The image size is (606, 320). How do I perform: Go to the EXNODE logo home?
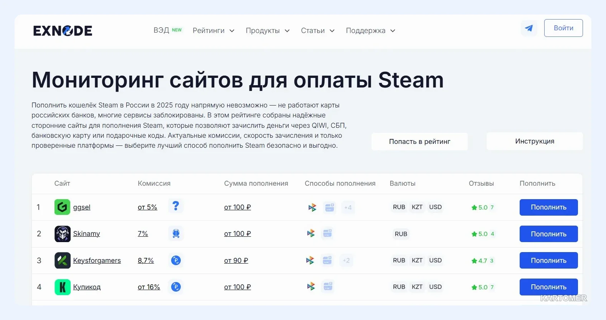click(63, 31)
